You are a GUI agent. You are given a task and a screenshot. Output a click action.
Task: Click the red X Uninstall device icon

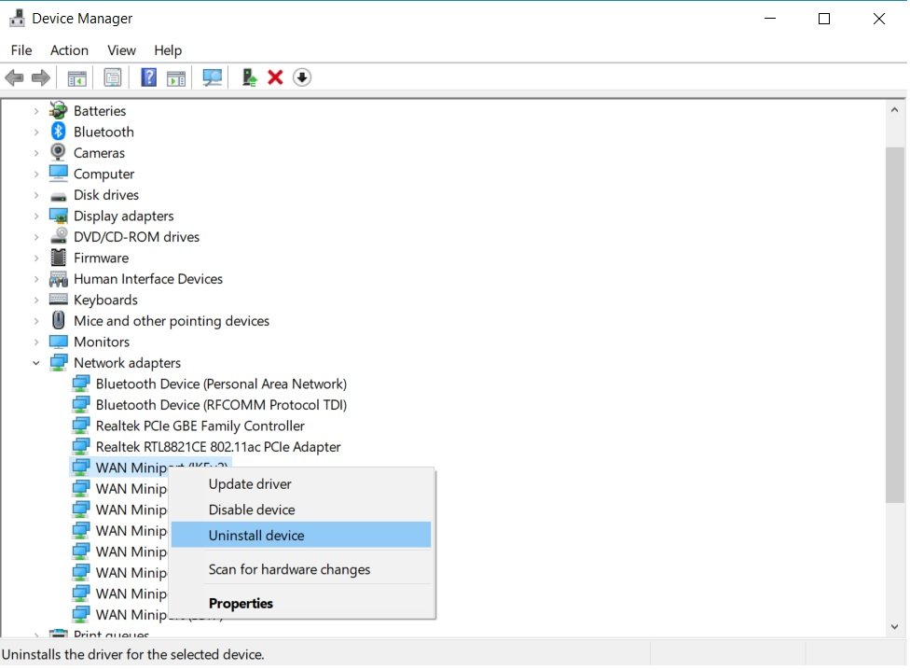pos(275,77)
